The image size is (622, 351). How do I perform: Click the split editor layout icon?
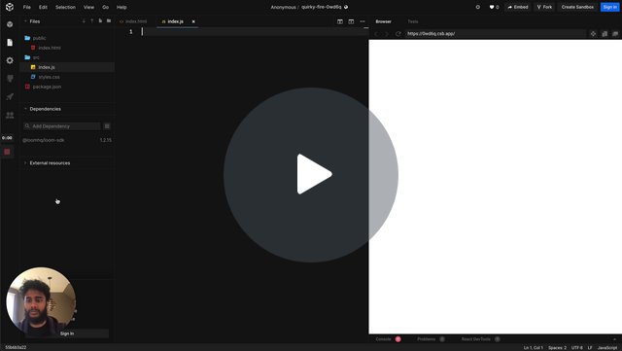(x=340, y=21)
